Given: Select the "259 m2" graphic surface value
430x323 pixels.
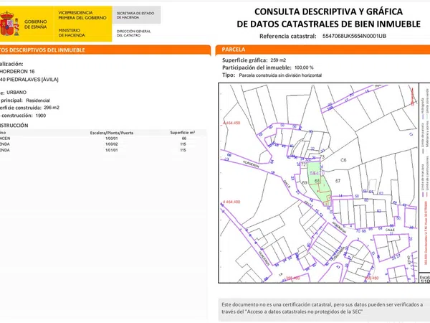Looking at the screenshot, I should point(278,60).
